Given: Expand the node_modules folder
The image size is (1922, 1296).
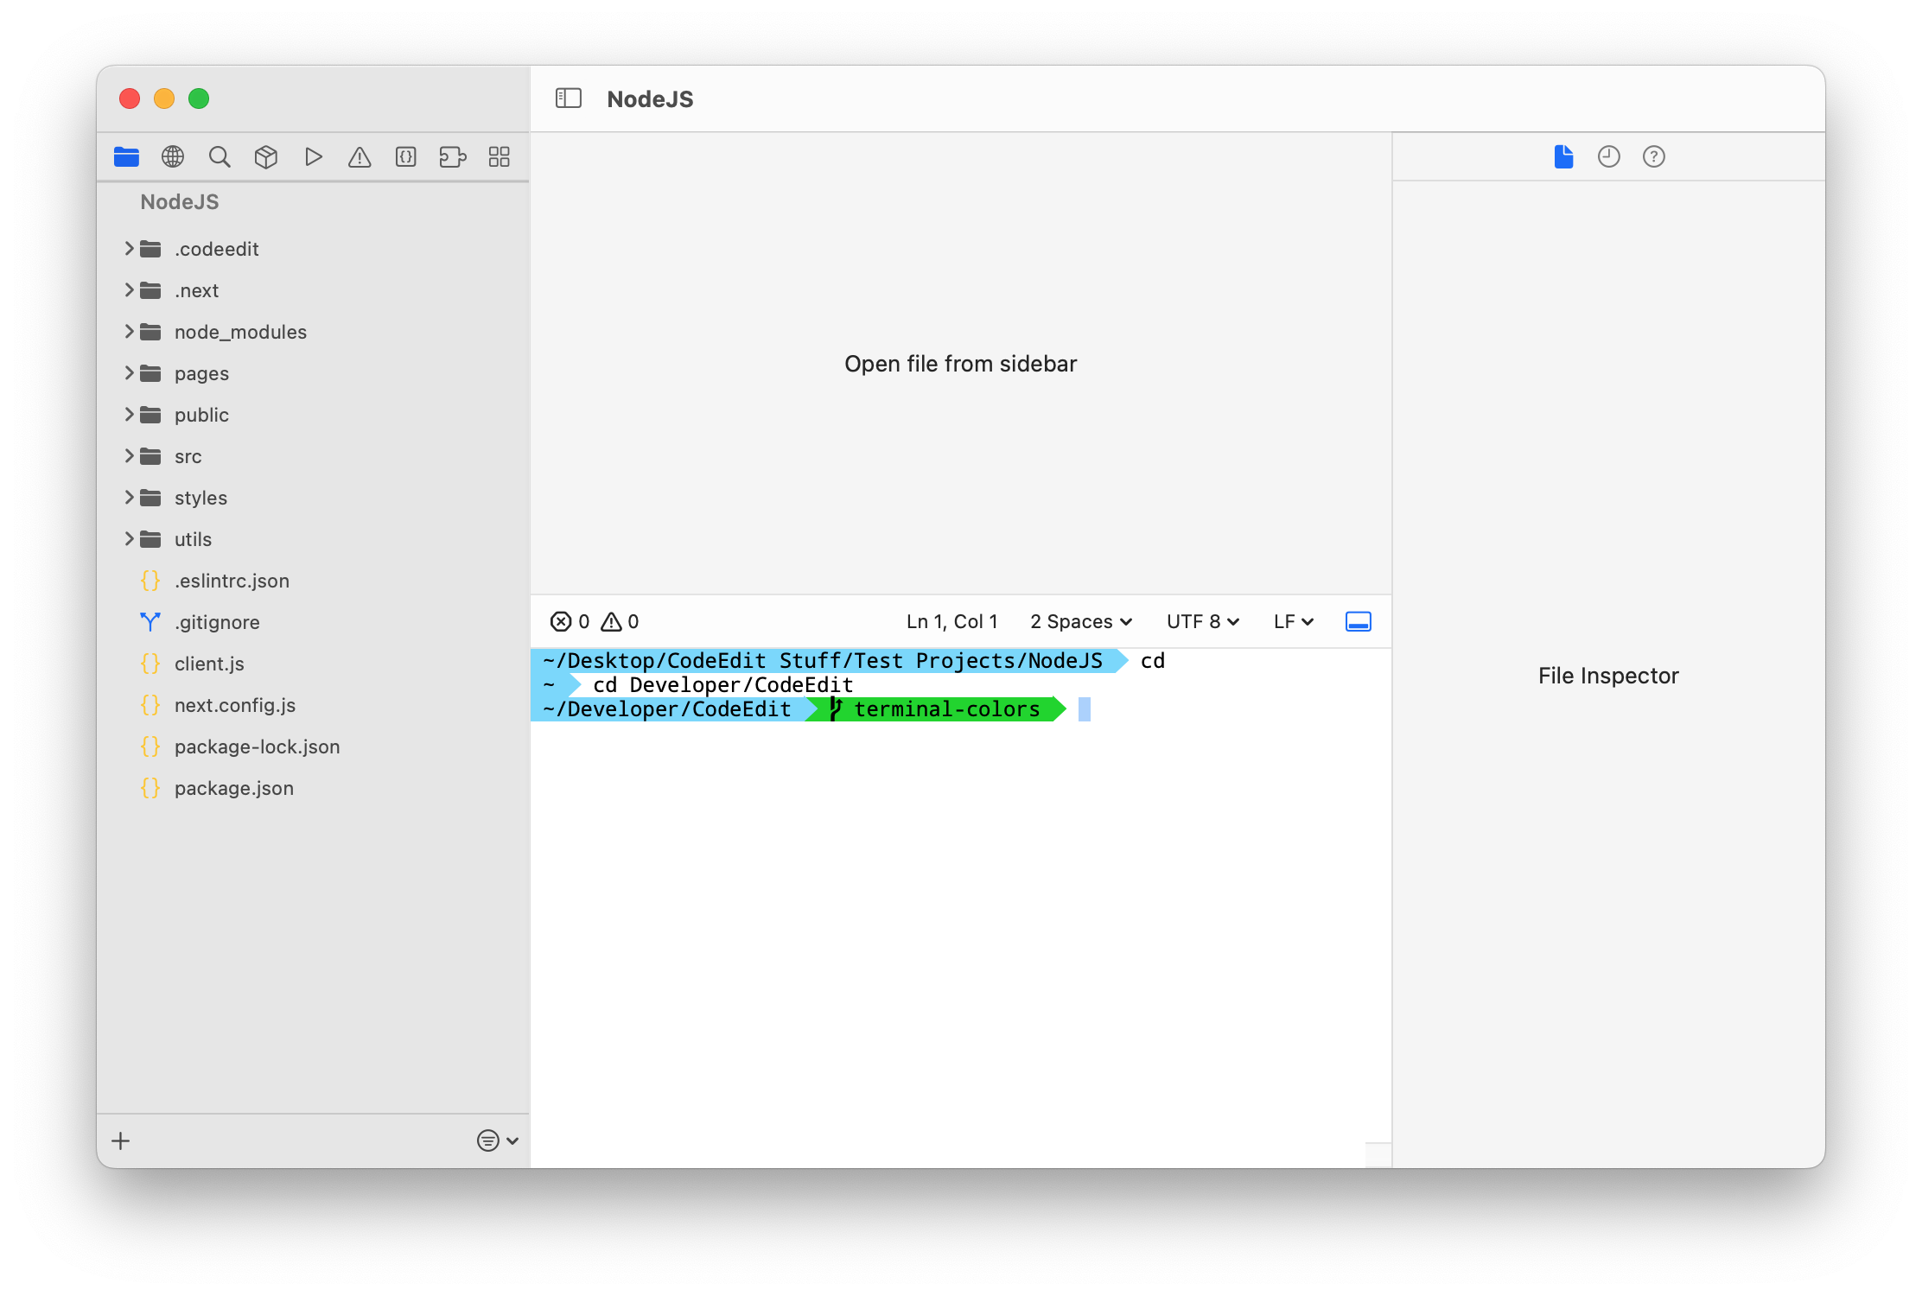Looking at the screenshot, I should (x=129, y=332).
